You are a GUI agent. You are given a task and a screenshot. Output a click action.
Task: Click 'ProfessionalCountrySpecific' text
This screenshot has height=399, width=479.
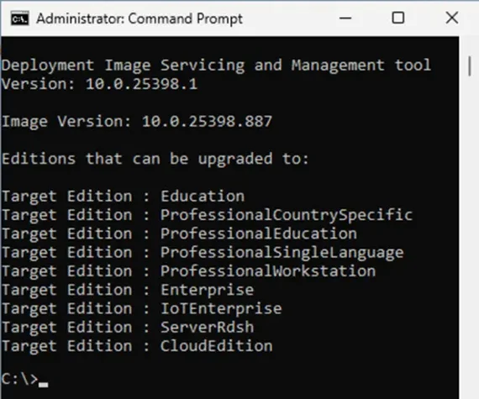287,214
